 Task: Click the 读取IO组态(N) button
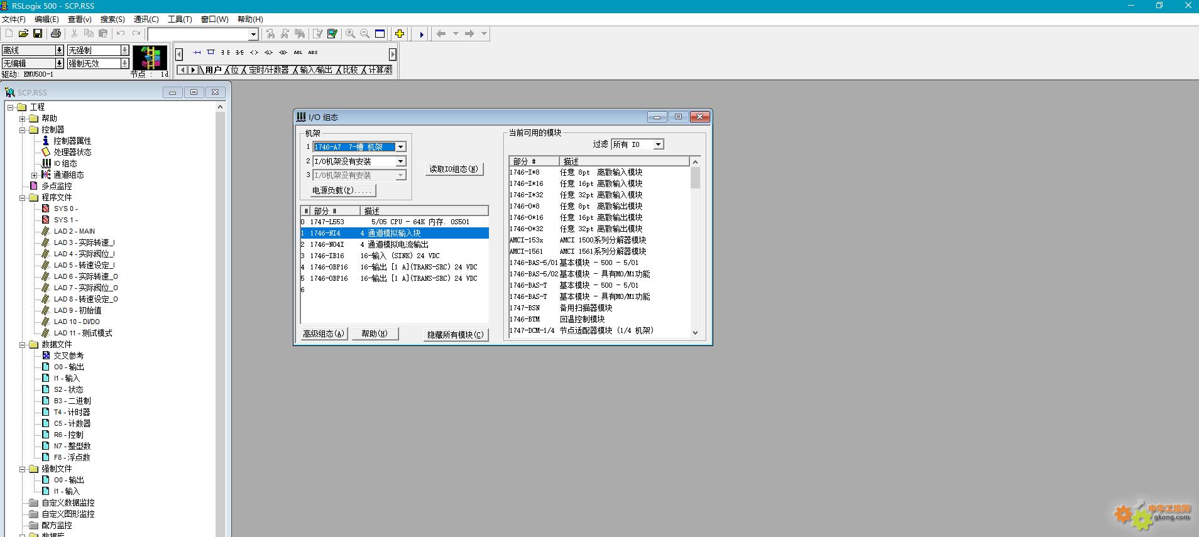click(x=454, y=169)
